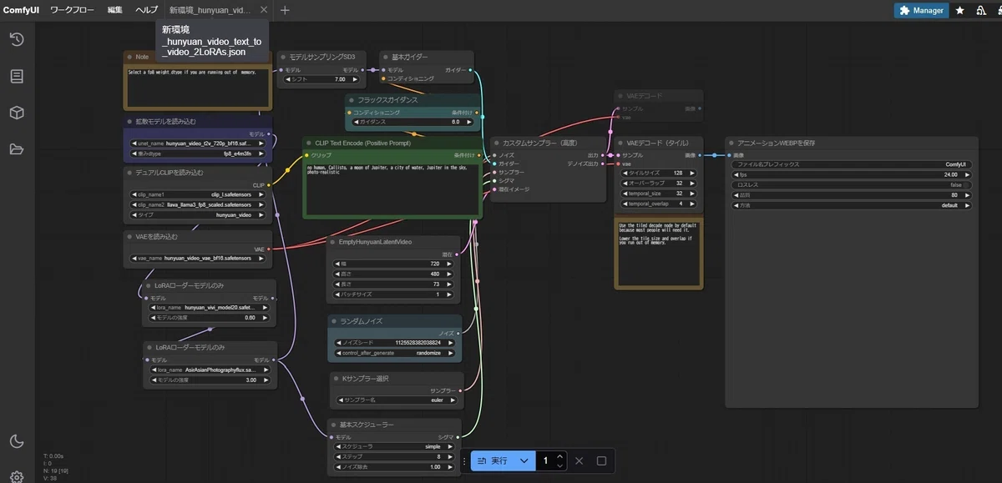Open the run mode dropdown chevron
The height and width of the screenshot is (483, 1002).
[x=524, y=460]
